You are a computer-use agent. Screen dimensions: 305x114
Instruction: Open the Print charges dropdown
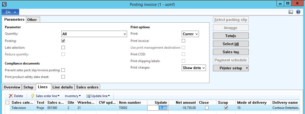click(x=194, y=68)
